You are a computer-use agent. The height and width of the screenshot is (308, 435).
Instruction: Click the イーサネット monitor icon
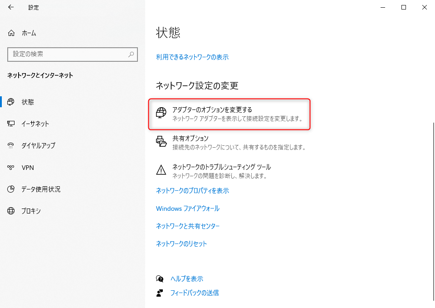pos(11,124)
